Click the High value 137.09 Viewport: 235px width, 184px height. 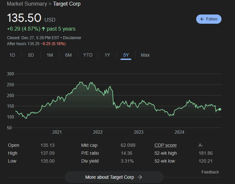[47, 153]
